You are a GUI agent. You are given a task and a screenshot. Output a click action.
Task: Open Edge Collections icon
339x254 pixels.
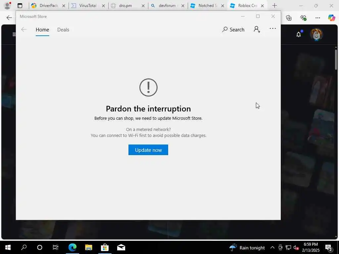[x=289, y=18]
